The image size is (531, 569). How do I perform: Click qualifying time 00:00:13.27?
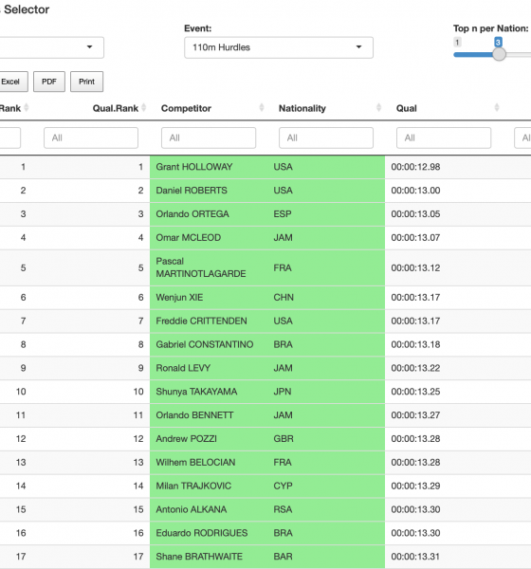click(415, 415)
